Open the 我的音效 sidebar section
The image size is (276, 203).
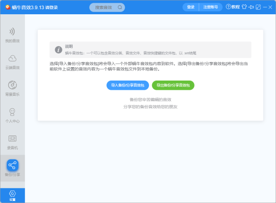pos(12,35)
